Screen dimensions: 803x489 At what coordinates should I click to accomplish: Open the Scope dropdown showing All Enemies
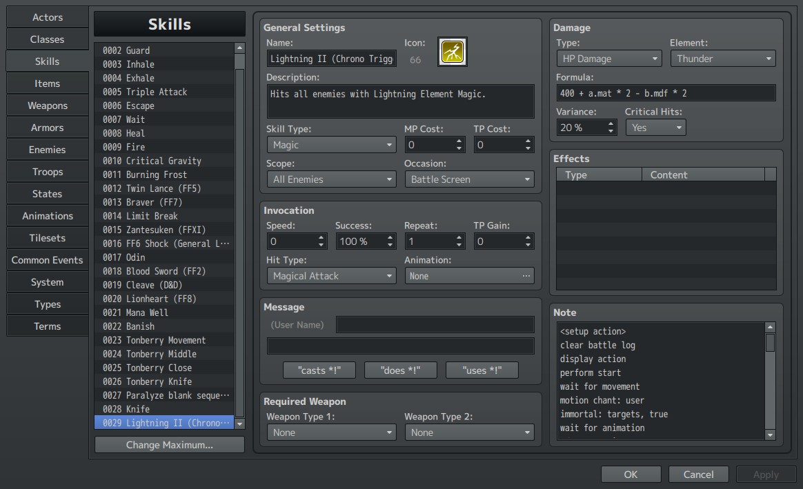point(331,179)
